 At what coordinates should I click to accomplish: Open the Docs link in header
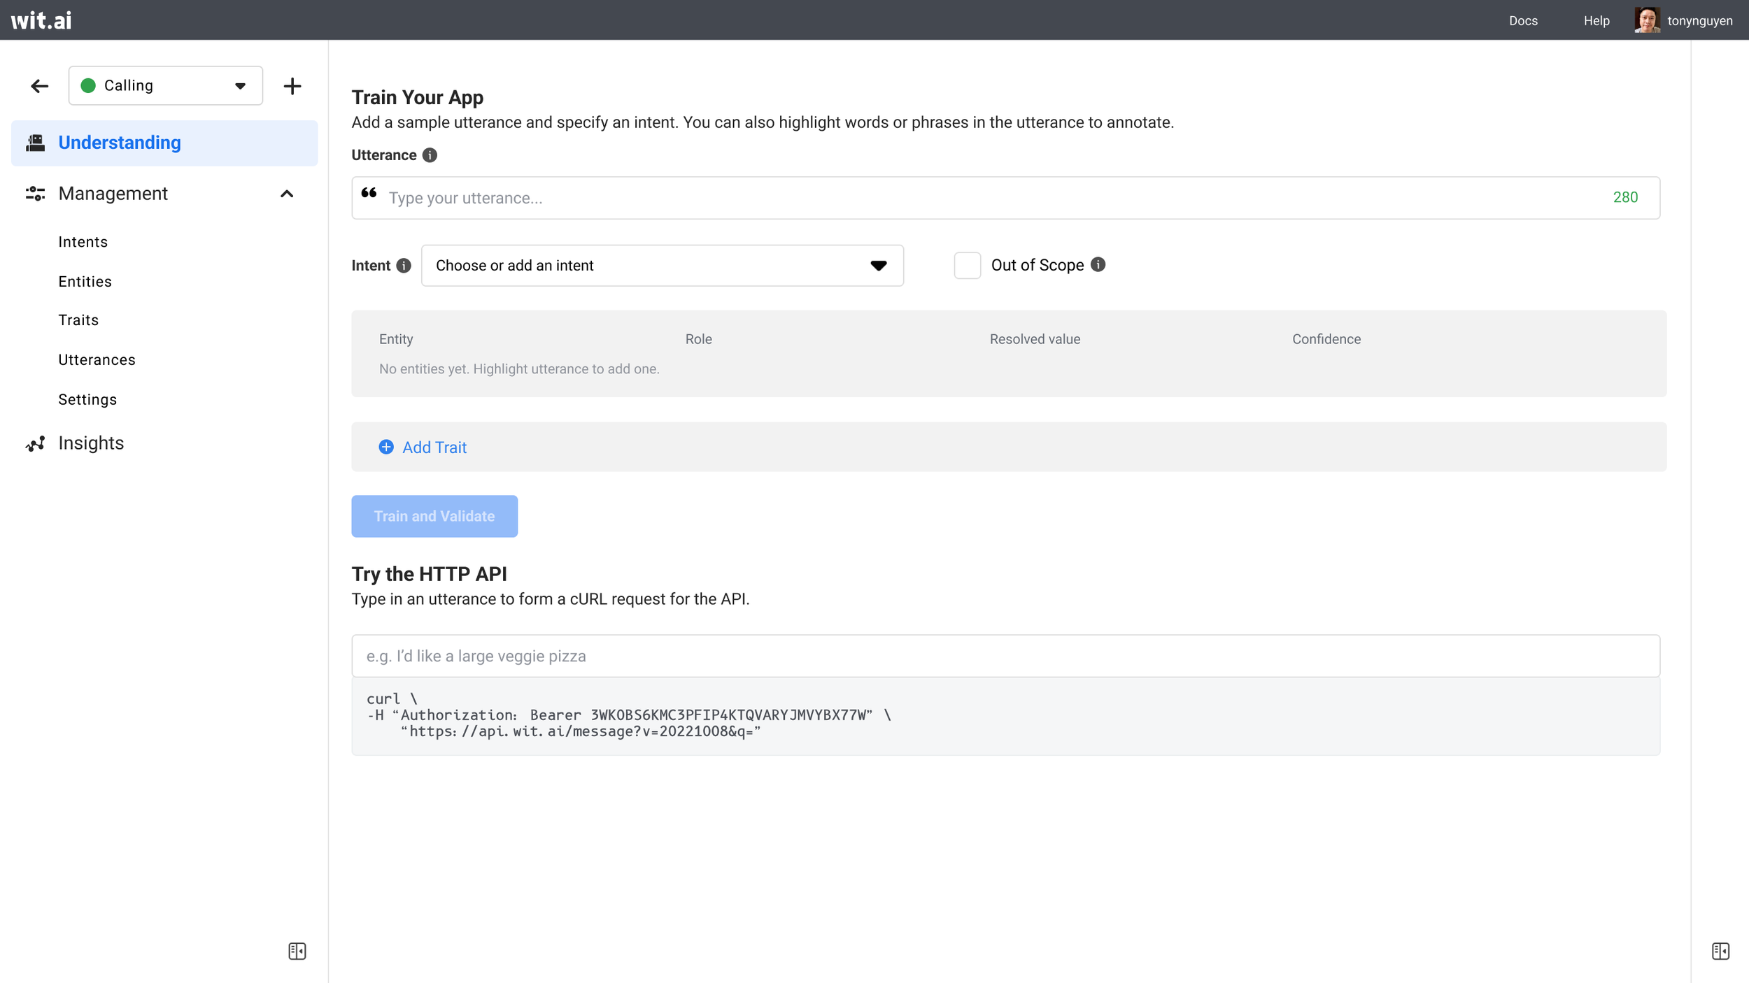(x=1522, y=21)
